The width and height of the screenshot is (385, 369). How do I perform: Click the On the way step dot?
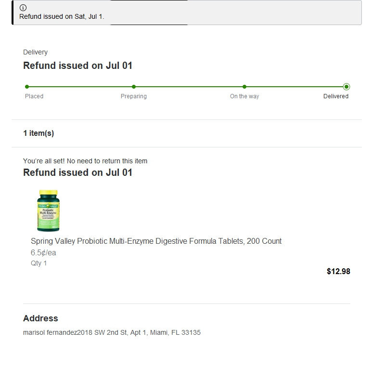(x=244, y=87)
